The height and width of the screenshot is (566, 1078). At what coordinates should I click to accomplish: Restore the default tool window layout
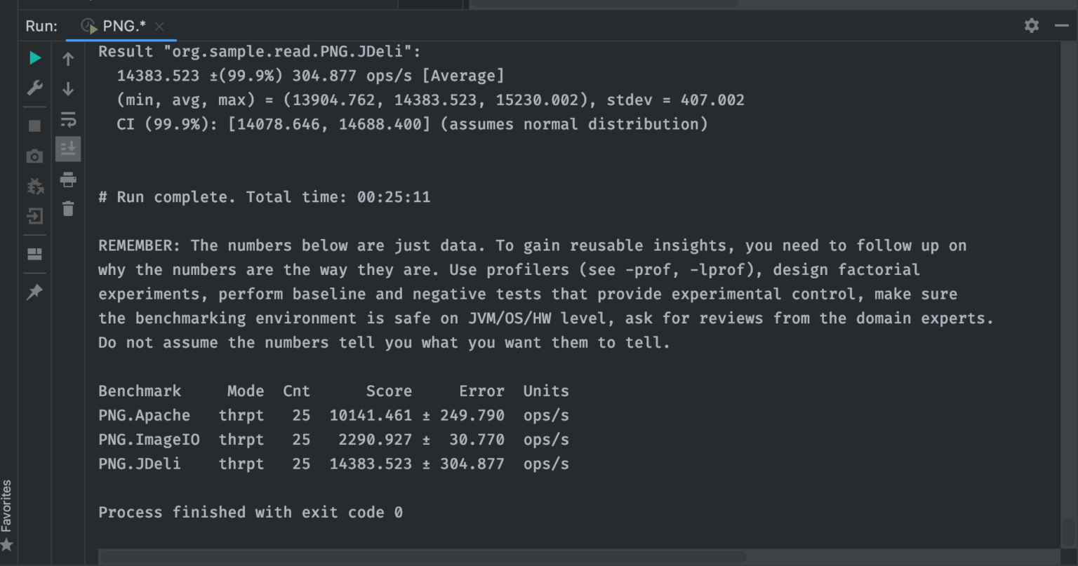(34, 253)
